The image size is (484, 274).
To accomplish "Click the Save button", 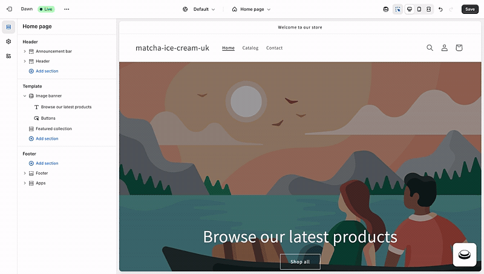I will 470,9.
